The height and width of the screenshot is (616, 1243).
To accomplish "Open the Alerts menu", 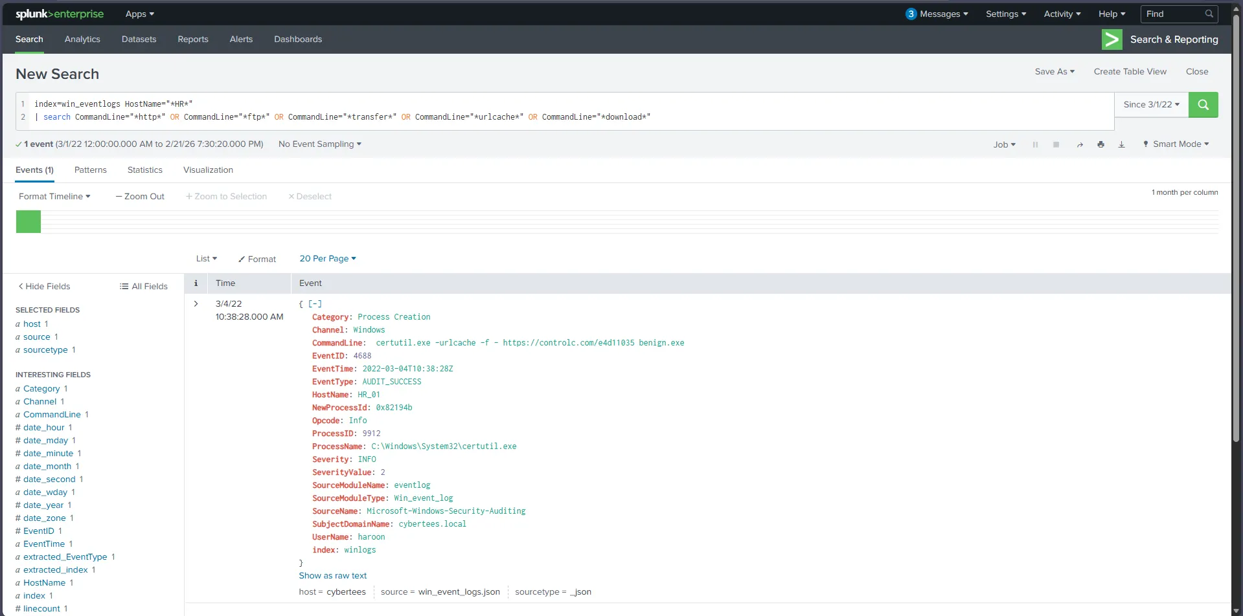I will click(241, 39).
